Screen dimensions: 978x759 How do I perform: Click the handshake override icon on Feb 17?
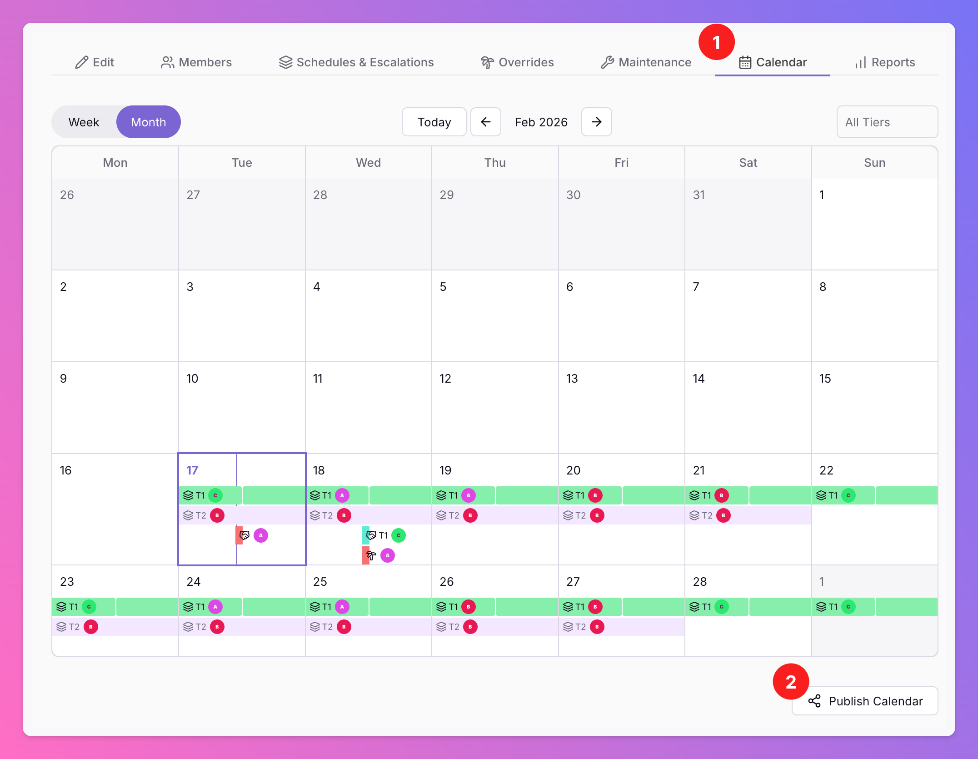244,535
